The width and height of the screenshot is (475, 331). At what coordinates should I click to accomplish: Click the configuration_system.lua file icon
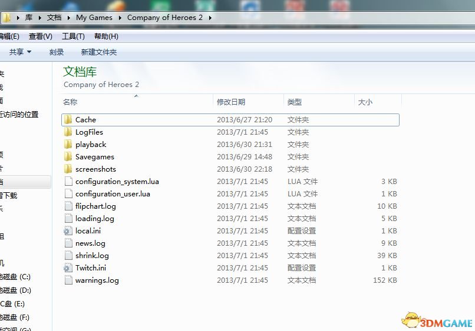click(x=68, y=181)
